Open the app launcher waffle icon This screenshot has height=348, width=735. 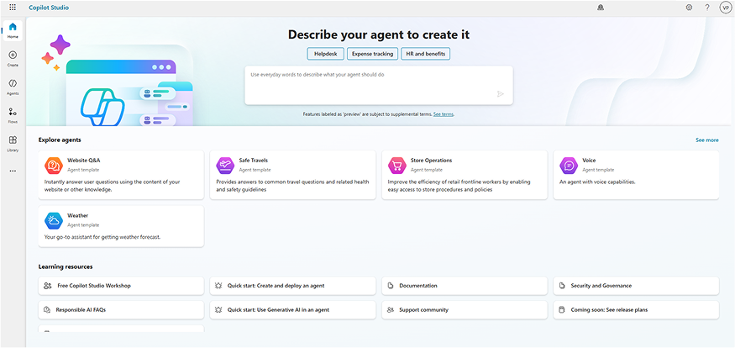tap(13, 8)
